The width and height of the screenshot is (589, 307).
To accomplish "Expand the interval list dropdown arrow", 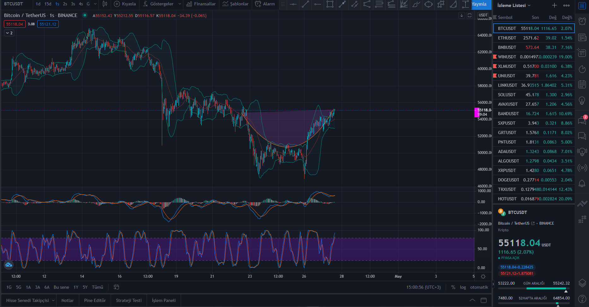I will pyautogui.click(x=95, y=4).
